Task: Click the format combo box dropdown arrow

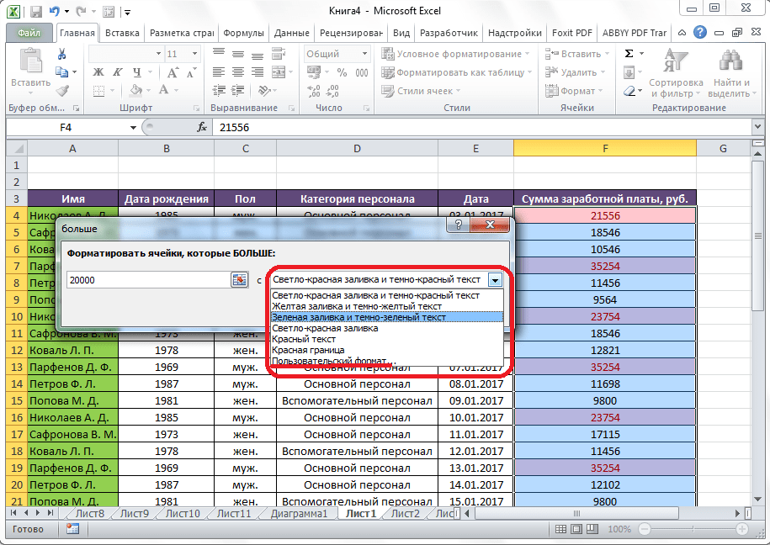Action: point(496,280)
